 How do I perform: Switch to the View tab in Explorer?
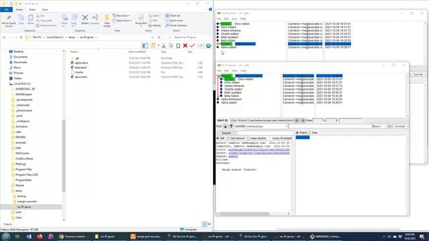tap(45, 9)
